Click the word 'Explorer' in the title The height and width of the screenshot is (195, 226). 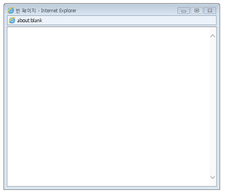(x=68, y=11)
